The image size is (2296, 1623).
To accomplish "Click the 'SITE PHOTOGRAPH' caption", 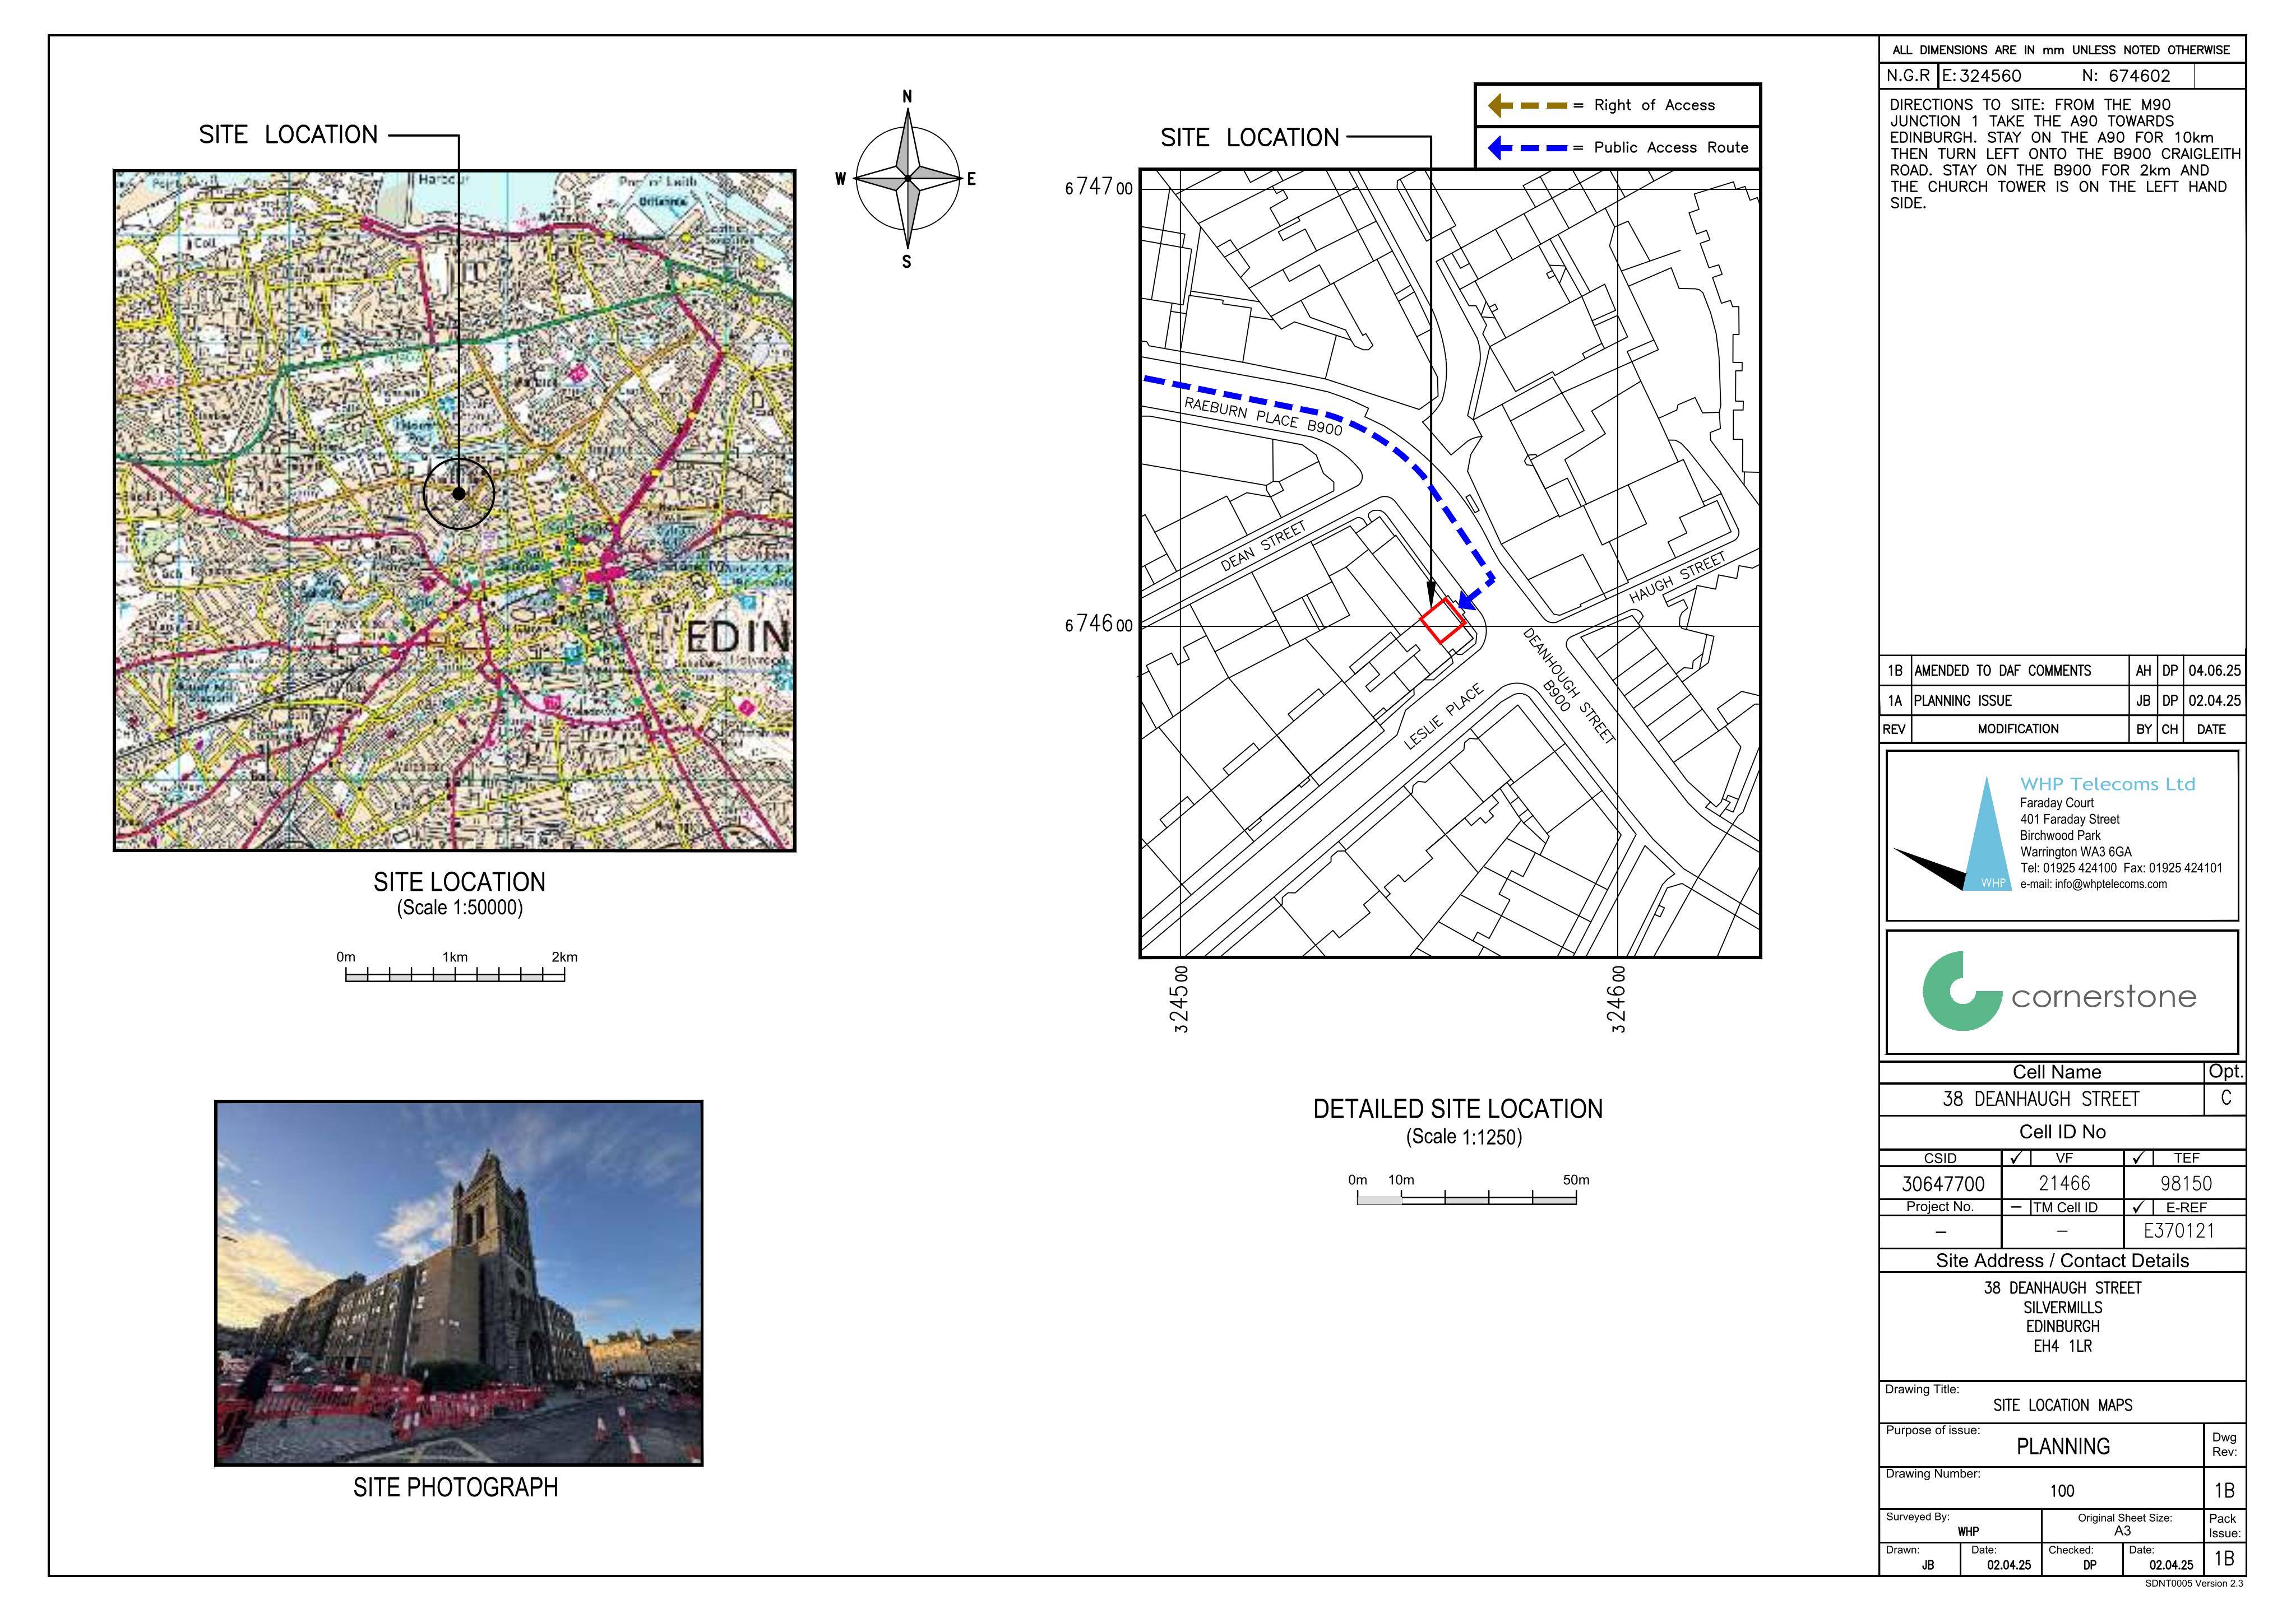I will (x=455, y=1488).
